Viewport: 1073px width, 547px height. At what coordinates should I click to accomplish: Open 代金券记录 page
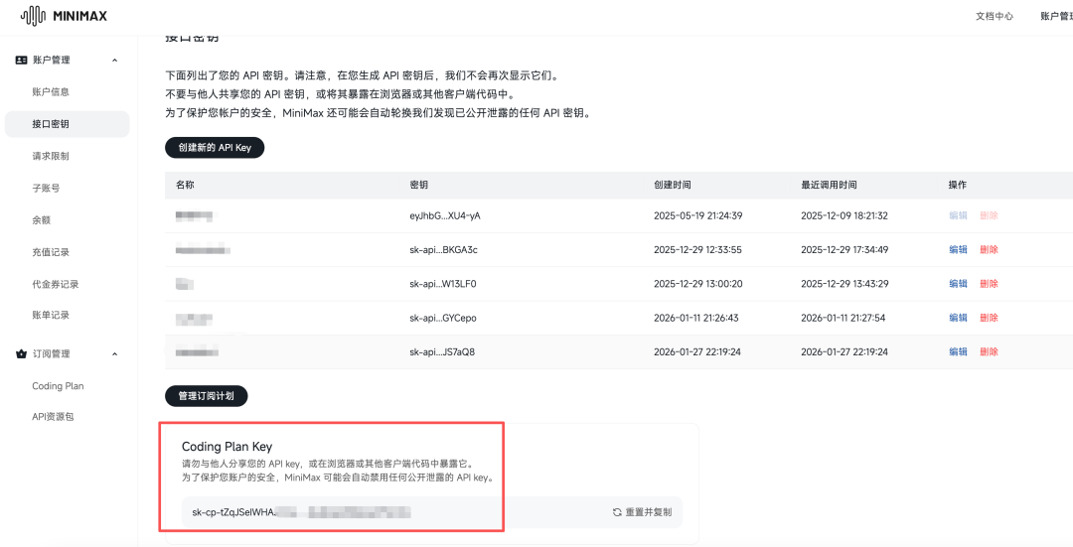(x=56, y=284)
